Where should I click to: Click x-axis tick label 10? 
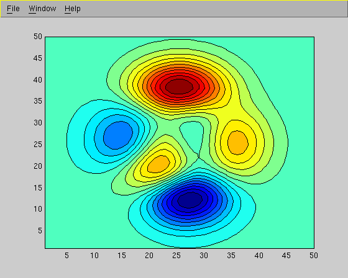[x=94, y=256]
